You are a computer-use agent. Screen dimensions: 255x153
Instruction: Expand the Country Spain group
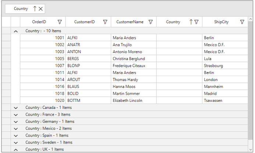pyautogui.click(x=16, y=136)
